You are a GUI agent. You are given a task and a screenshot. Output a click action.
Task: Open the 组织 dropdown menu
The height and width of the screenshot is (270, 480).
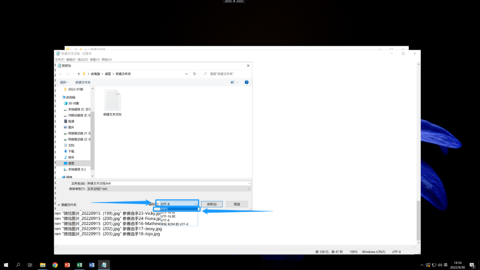pos(64,82)
